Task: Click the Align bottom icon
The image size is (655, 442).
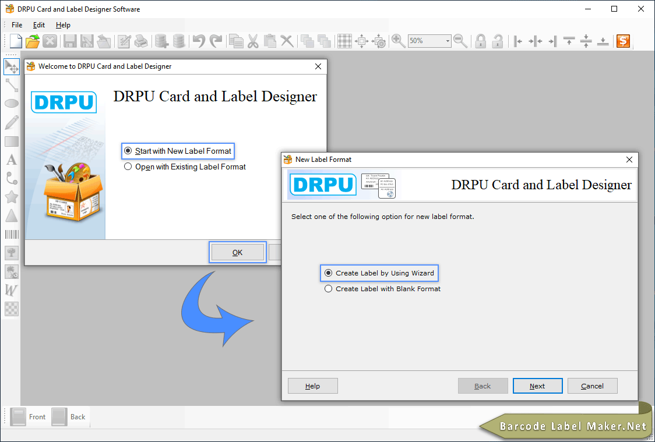Action: coord(603,41)
